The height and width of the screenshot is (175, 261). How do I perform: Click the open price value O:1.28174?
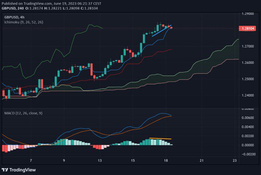coord(41,7)
